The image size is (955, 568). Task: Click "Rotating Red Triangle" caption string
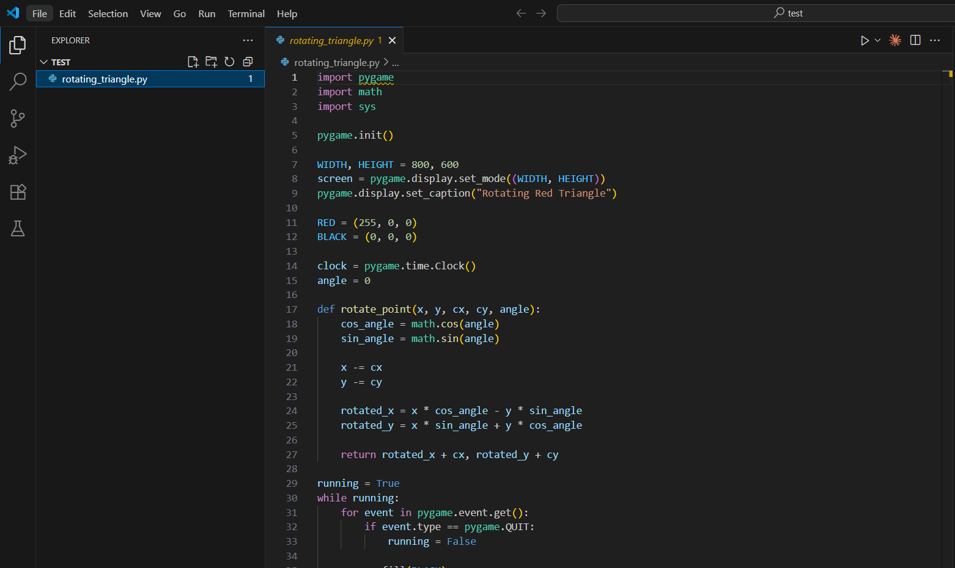coord(544,194)
